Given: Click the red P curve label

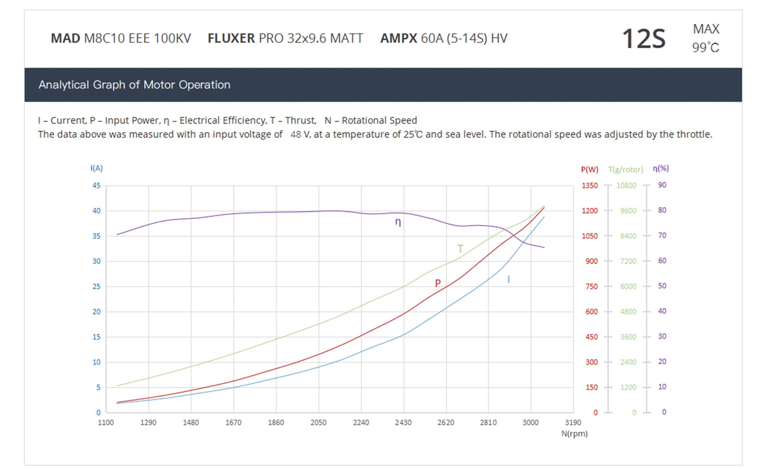Looking at the screenshot, I should click(438, 283).
